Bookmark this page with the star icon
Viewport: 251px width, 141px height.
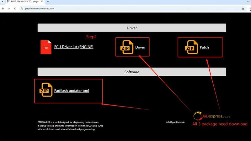[x=243, y=8]
